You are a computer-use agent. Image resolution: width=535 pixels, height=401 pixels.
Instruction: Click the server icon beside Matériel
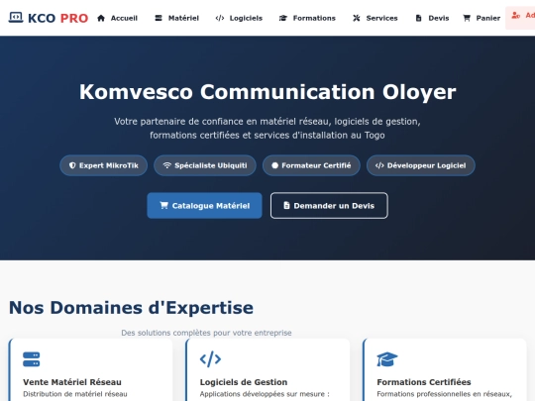click(x=159, y=18)
